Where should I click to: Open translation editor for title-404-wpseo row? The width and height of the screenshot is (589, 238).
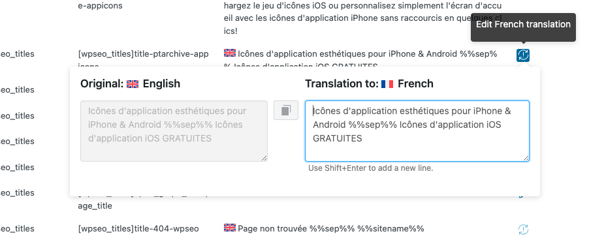click(523, 229)
